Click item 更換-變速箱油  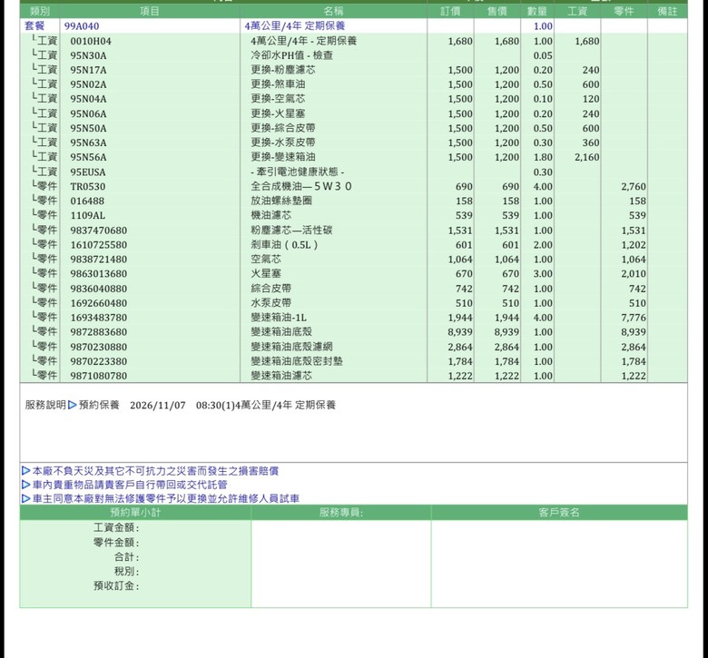pyautogui.click(x=283, y=157)
